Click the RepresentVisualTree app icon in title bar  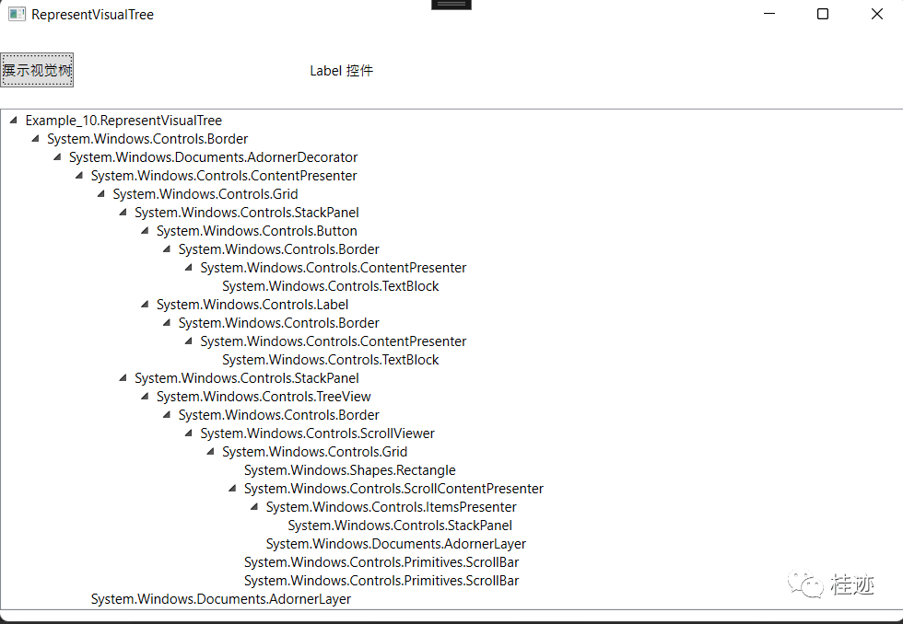16,14
